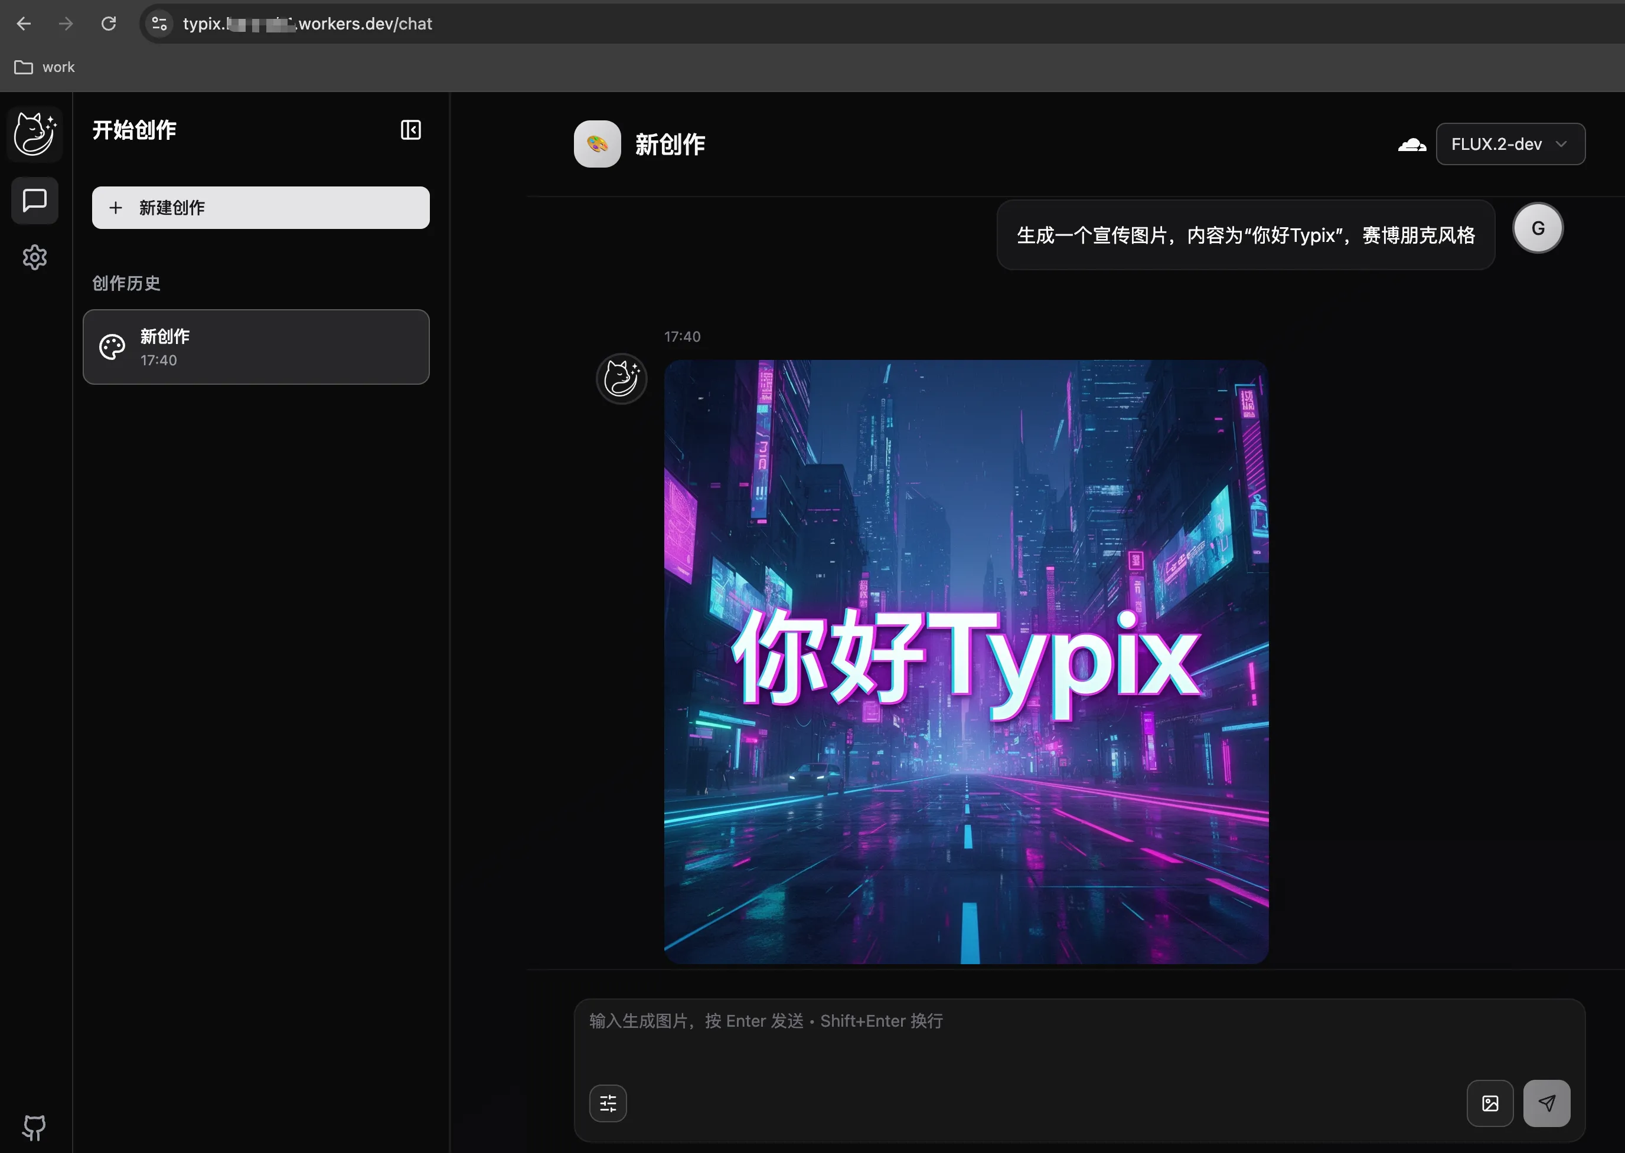The height and width of the screenshot is (1153, 1625).
Task: Click the image upload icon
Action: [x=1490, y=1103]
